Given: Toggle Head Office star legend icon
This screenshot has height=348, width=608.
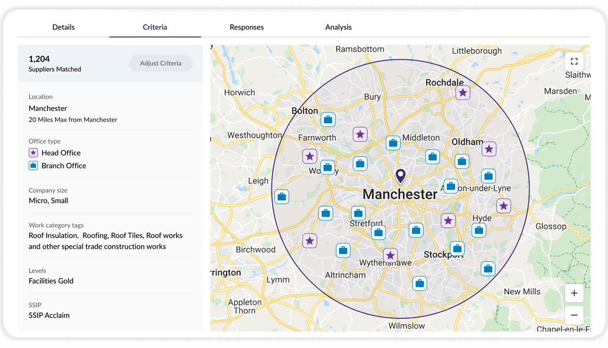Looking at the screenshot, I should (33, 153).
